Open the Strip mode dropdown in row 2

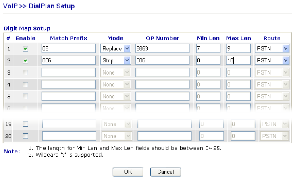click(x=116, y=60)
